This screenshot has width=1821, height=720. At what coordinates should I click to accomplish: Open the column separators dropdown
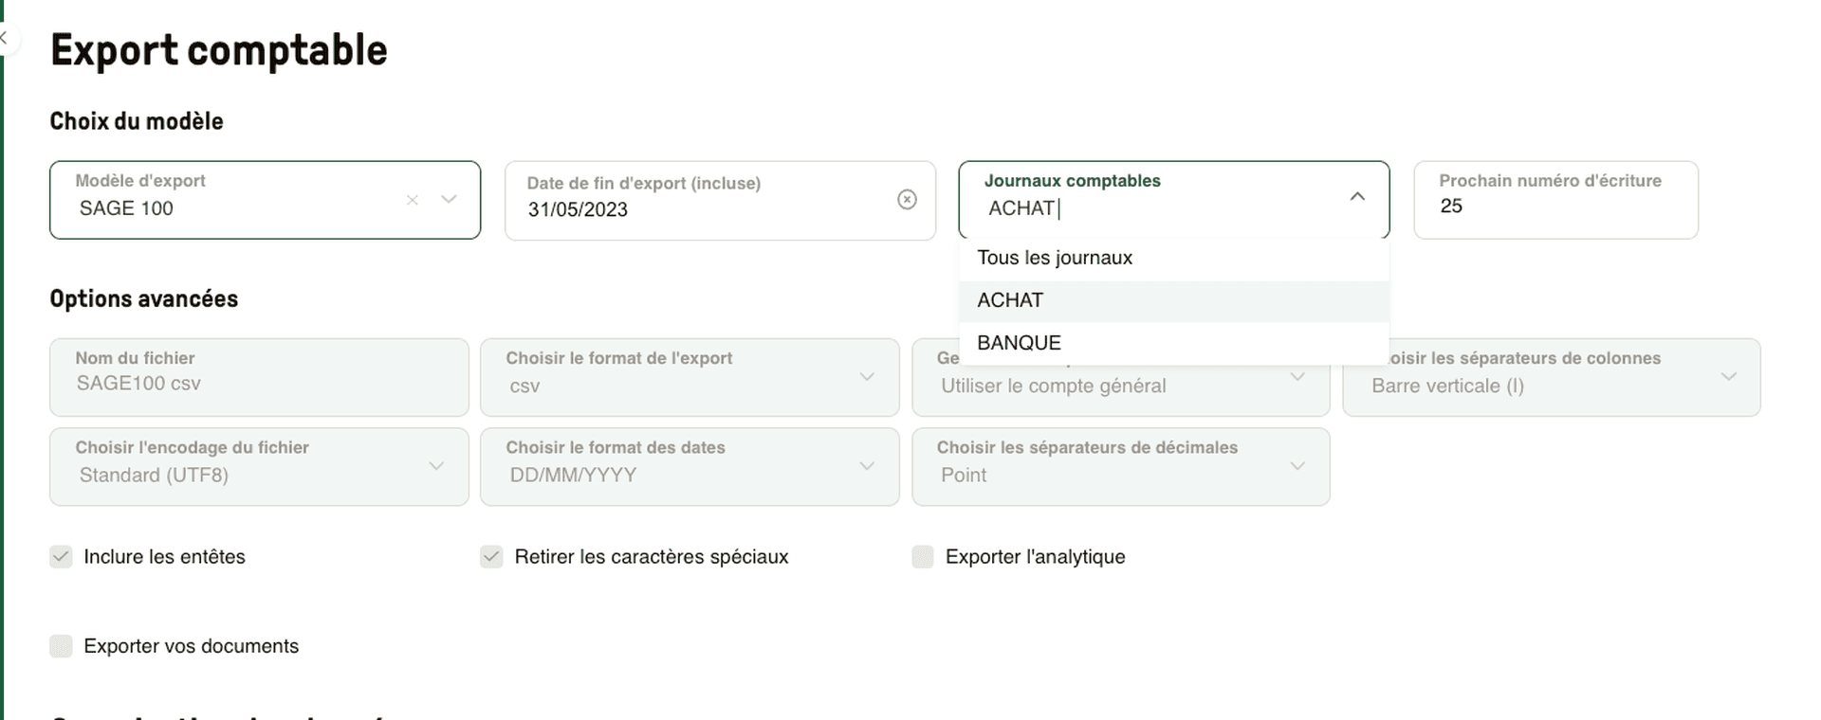(1552, 377)
